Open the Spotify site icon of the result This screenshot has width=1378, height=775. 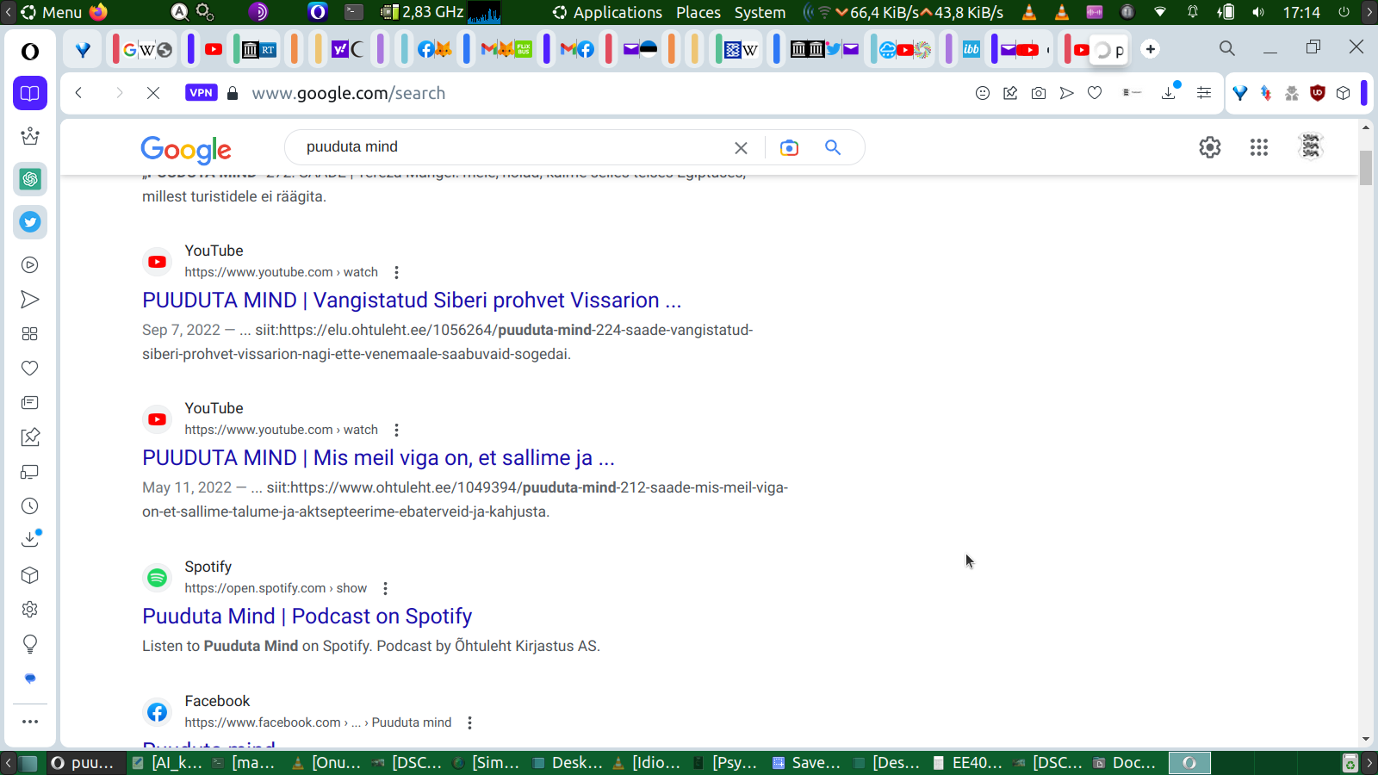[157, 577]
